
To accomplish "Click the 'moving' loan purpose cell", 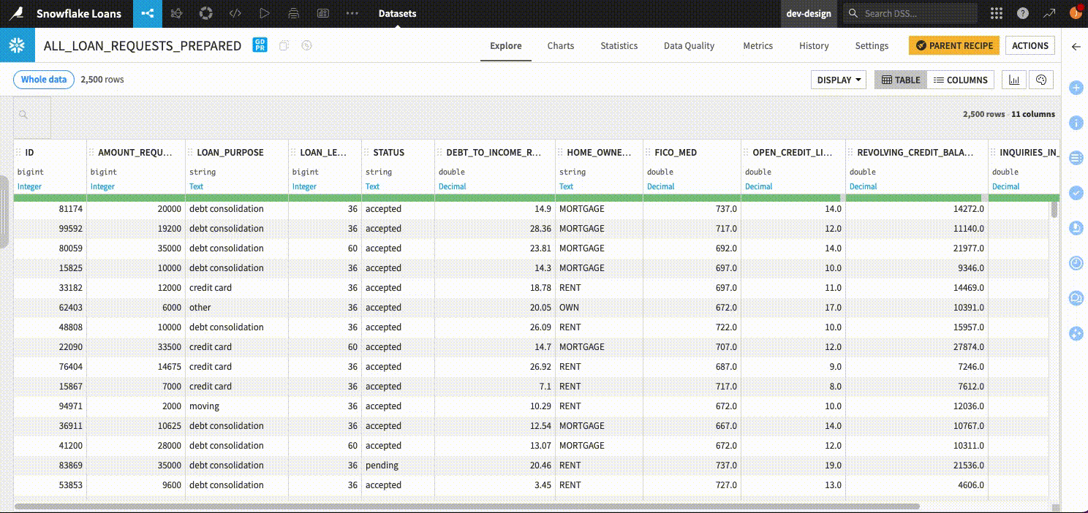I will (237, 406).
